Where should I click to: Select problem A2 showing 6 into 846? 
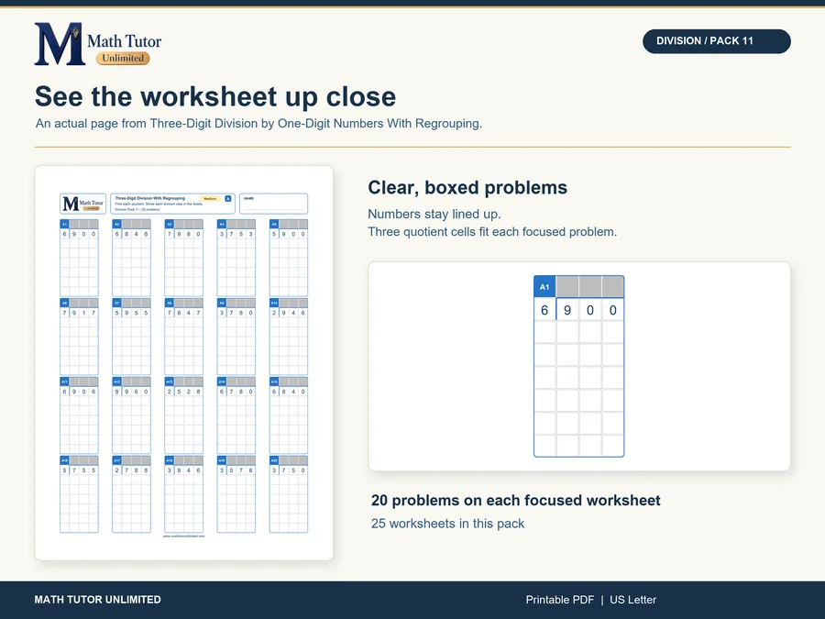[131, 258]
